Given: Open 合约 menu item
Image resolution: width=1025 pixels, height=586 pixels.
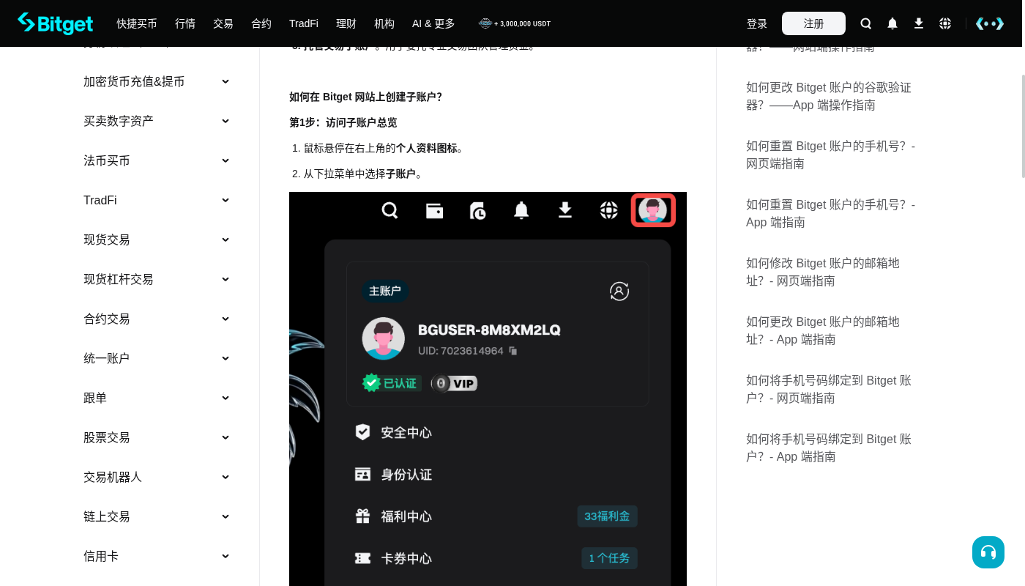Looking at the screenshot, I should click(x=261, y=23).
